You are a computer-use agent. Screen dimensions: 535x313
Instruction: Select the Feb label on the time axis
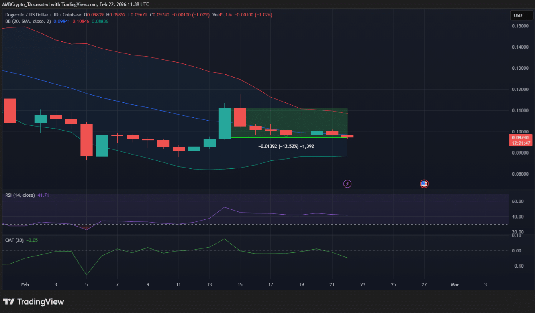pyautogui.click(x=25, y=284)
